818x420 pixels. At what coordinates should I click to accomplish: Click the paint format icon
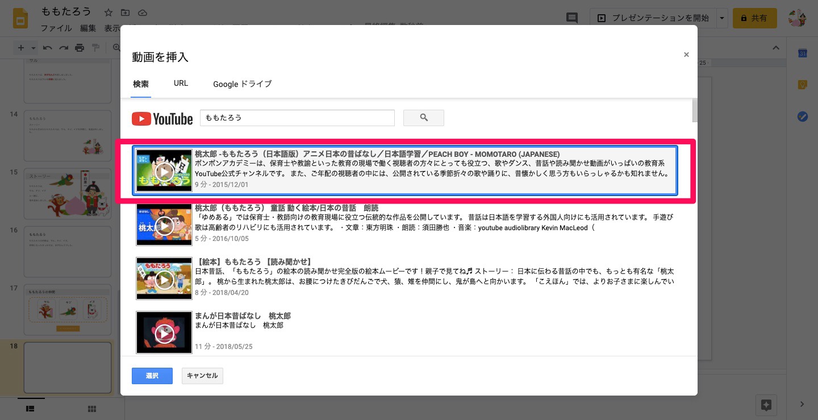click(x=95, y=48)
